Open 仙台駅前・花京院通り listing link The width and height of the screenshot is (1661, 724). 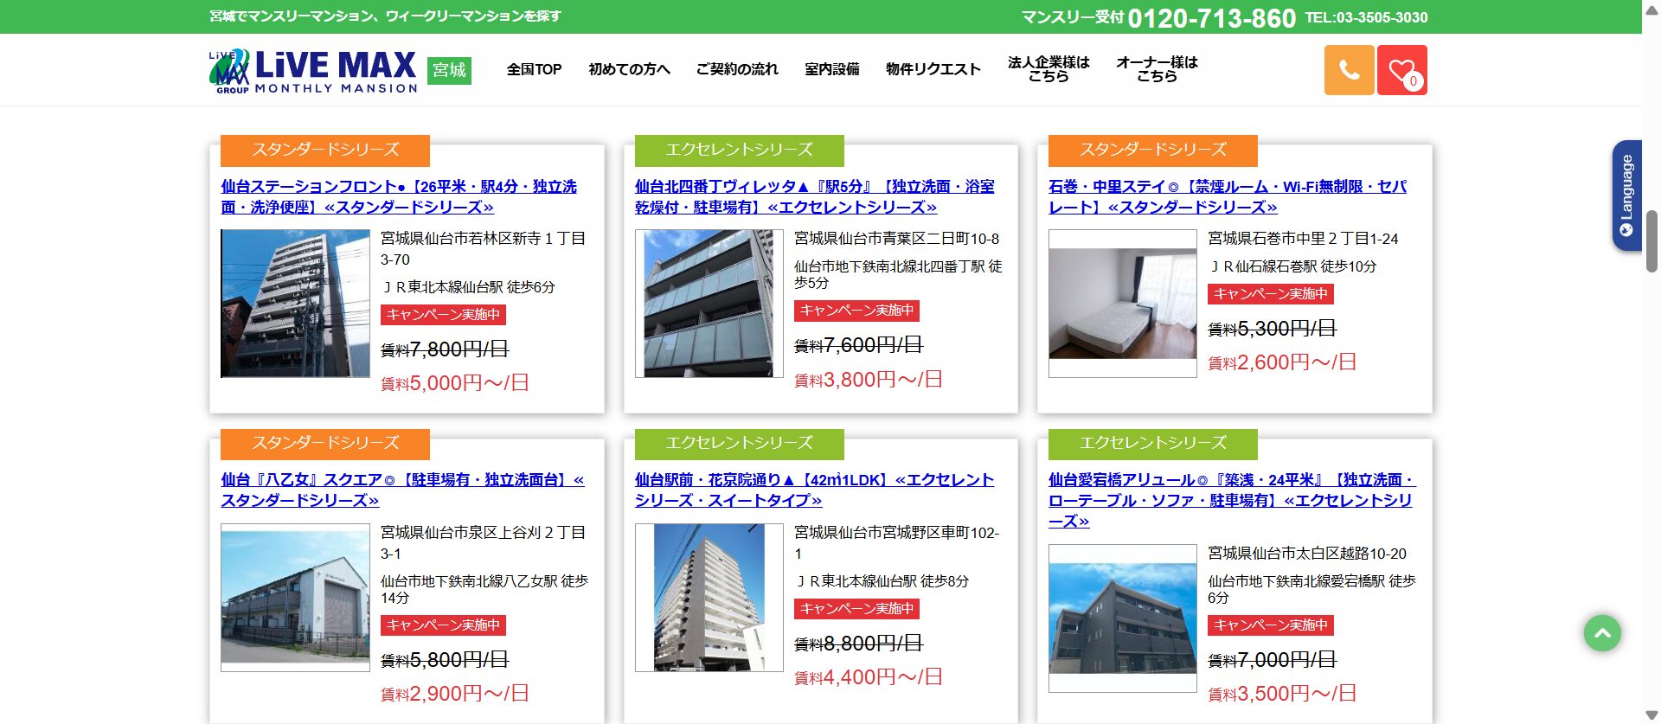click(814, 490)
